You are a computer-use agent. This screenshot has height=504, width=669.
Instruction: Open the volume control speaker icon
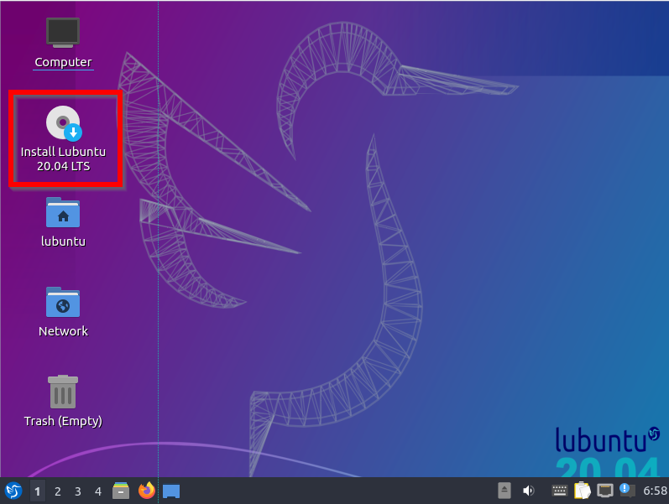click(528, 491)
